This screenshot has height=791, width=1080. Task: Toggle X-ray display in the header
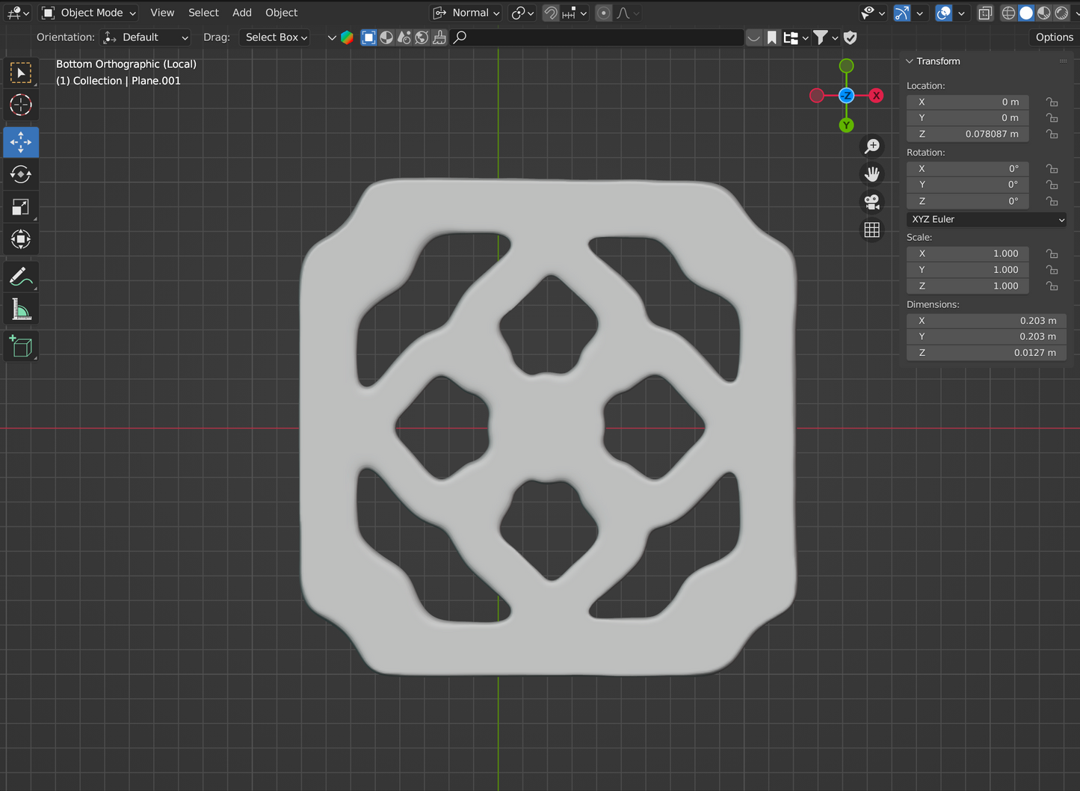point(985,13)
